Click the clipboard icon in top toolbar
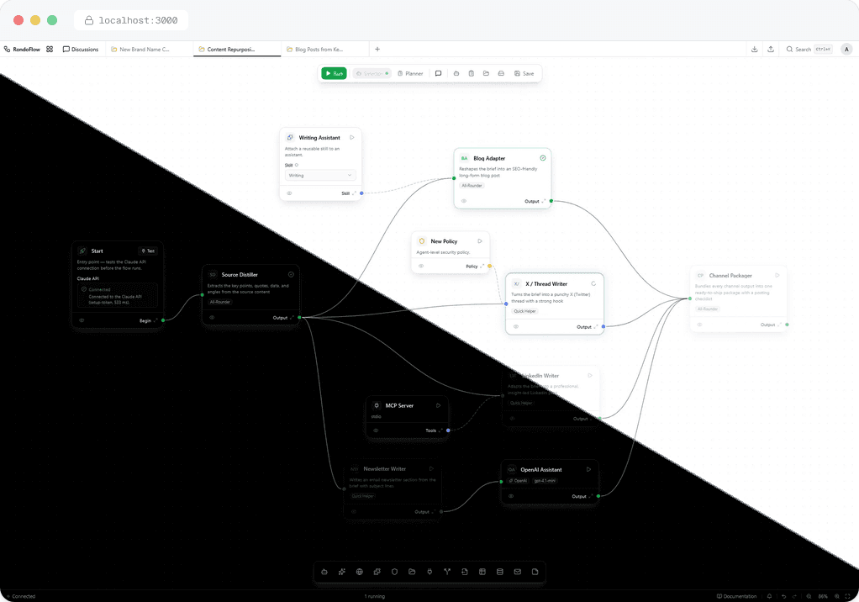This screenshot has height=602, width=859. click(472, 73)
